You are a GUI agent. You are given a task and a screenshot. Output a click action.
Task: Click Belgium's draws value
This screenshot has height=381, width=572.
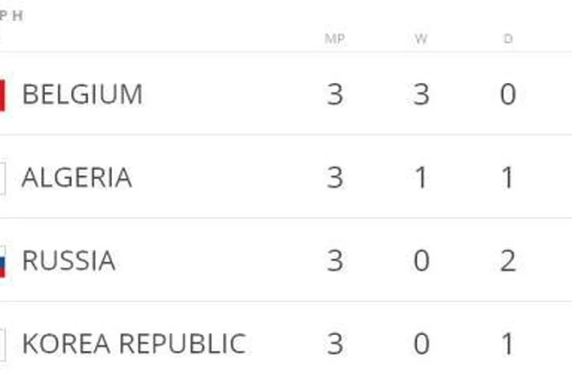pos(508,95)
